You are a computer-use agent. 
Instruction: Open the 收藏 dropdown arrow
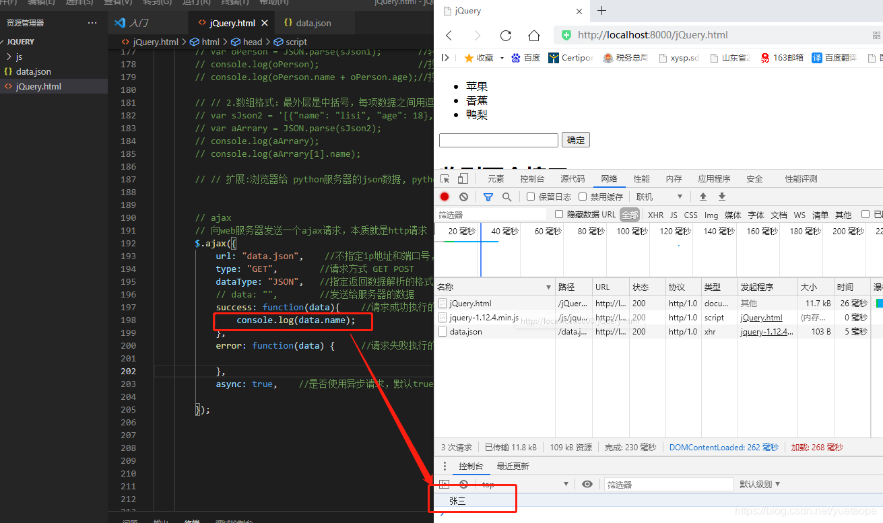click(x=502, y=59)
